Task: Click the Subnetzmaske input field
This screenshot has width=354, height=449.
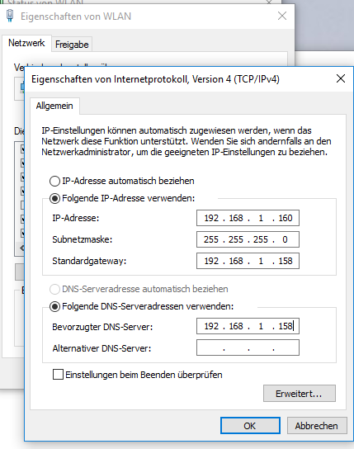Action: coord(248,239)
